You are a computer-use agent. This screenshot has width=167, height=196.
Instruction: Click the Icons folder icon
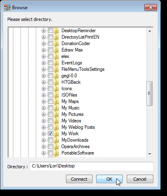56,89
